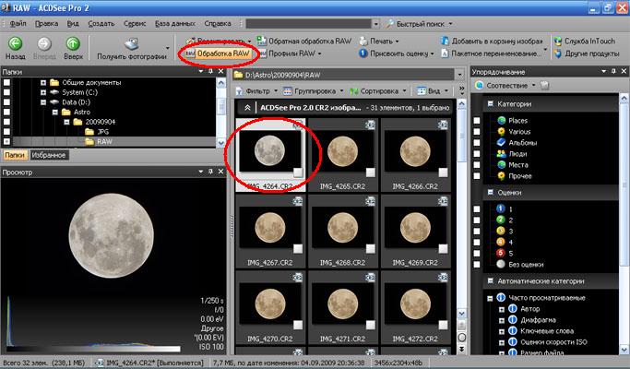
Task: Open Профили RAW menu
Action: (x=292, y=54)
